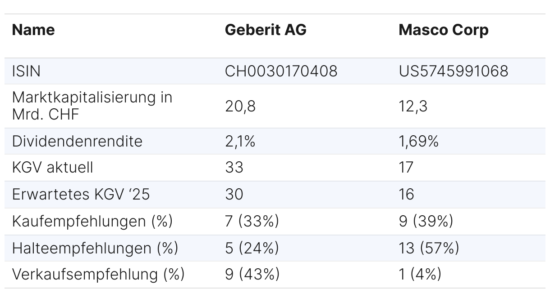The height and width of the screenshot is (293, 550).
Task: Click Geberit Verkaufsempfehlung value 9 (43%)
Action: pos(252,274)
